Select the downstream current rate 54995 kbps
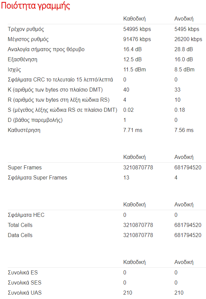Viewport: 206px width, 299px height. coord(137,29)
